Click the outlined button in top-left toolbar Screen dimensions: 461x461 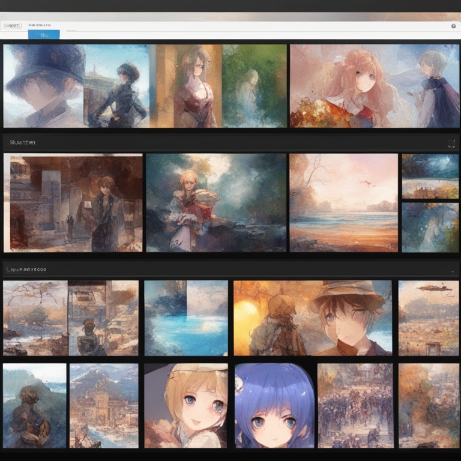tap(11, 26)
